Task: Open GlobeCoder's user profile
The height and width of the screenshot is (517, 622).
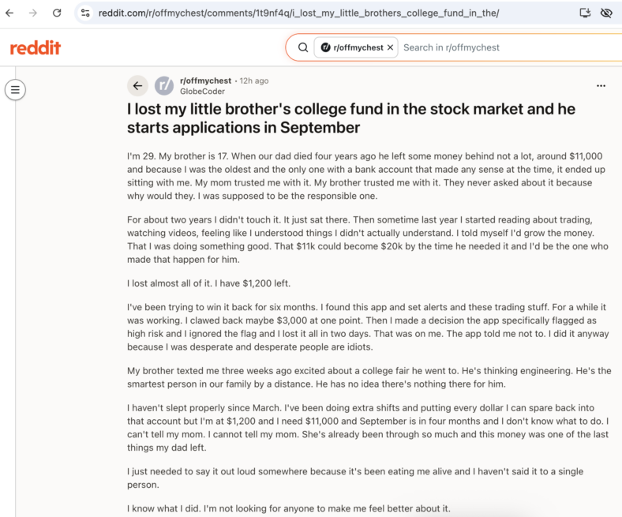Action: 202,92
